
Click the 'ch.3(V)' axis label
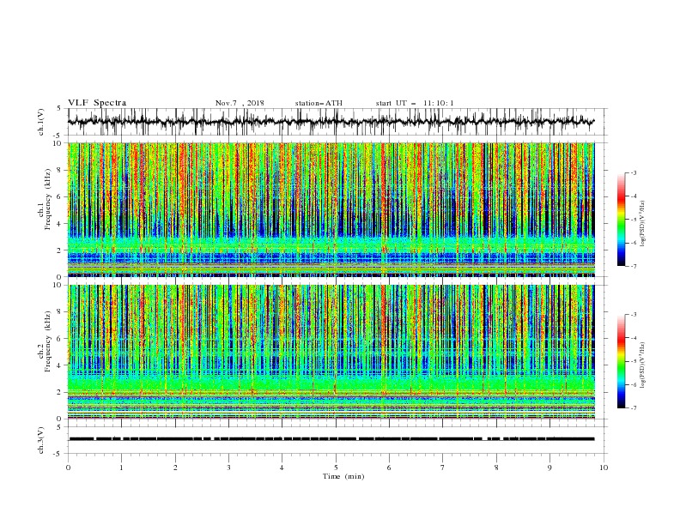(x=41, y=440)
